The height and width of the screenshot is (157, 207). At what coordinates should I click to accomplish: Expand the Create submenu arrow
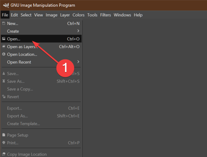pyautogui.click(x=78, y=31)
